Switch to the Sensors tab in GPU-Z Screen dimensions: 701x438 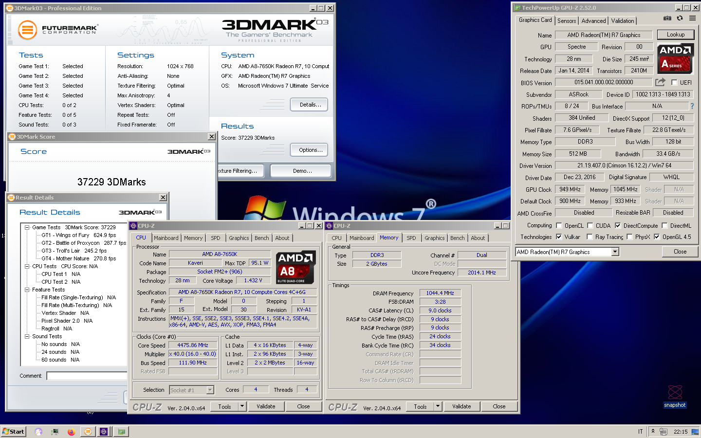567,21
